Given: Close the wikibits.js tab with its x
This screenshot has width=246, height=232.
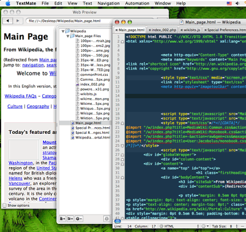Looking at the screenshot, I should [181, 30].
